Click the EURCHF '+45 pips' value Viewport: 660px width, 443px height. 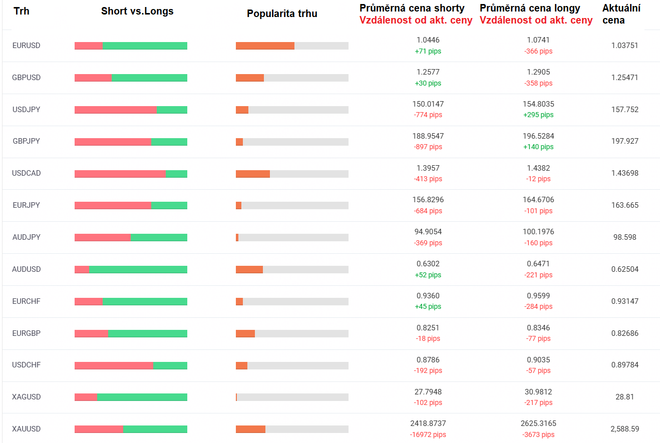click(x=428, y=306)
